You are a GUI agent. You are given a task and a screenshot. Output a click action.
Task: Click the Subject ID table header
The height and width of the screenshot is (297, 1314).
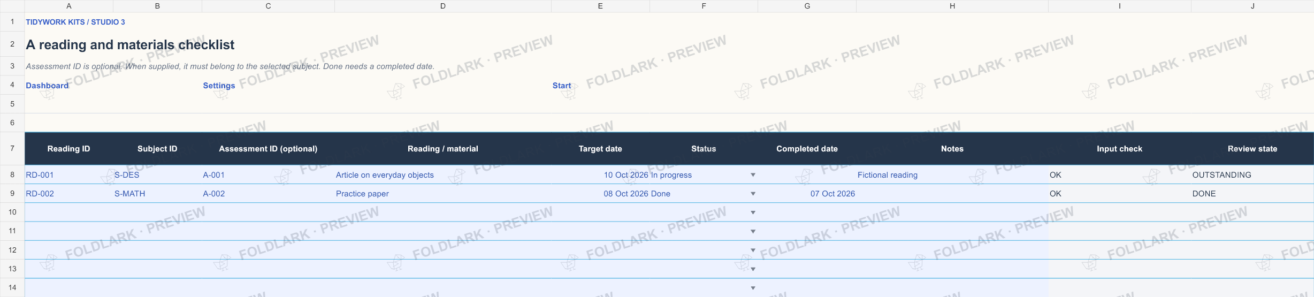point(157,149)
